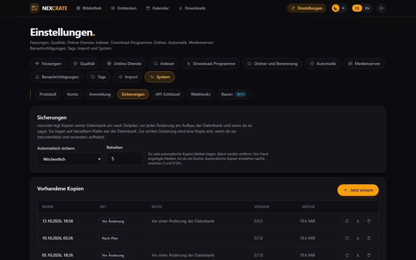
Task: Open the Fassungen settings tab
Action: point(48,64)
